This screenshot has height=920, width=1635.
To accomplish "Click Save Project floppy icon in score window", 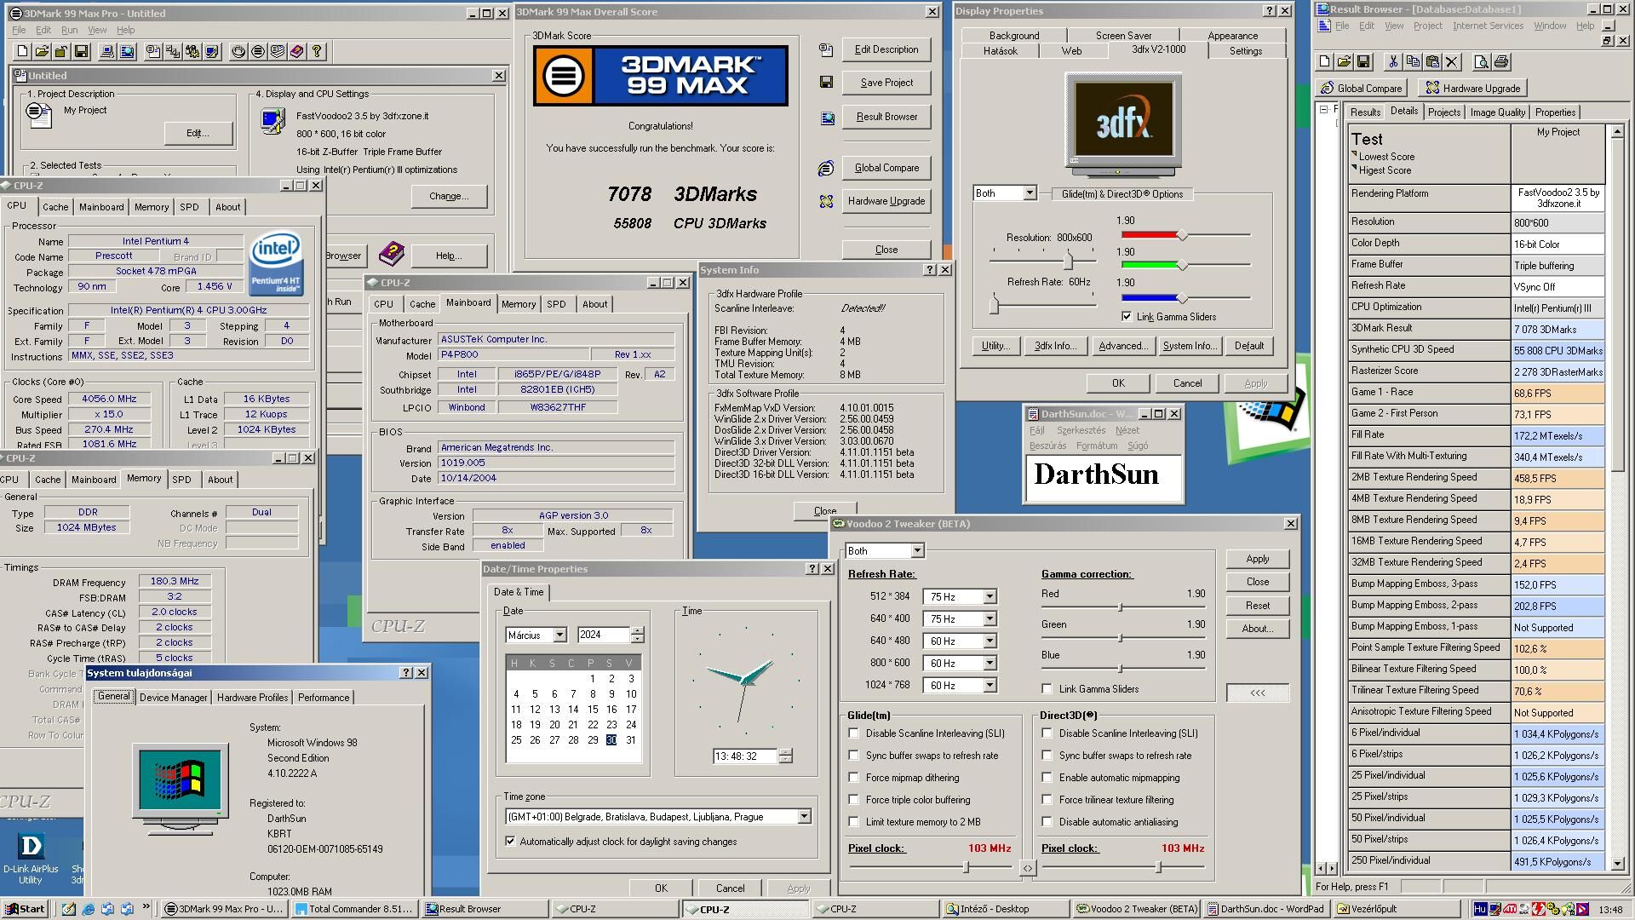I will (x=825, y=83).
